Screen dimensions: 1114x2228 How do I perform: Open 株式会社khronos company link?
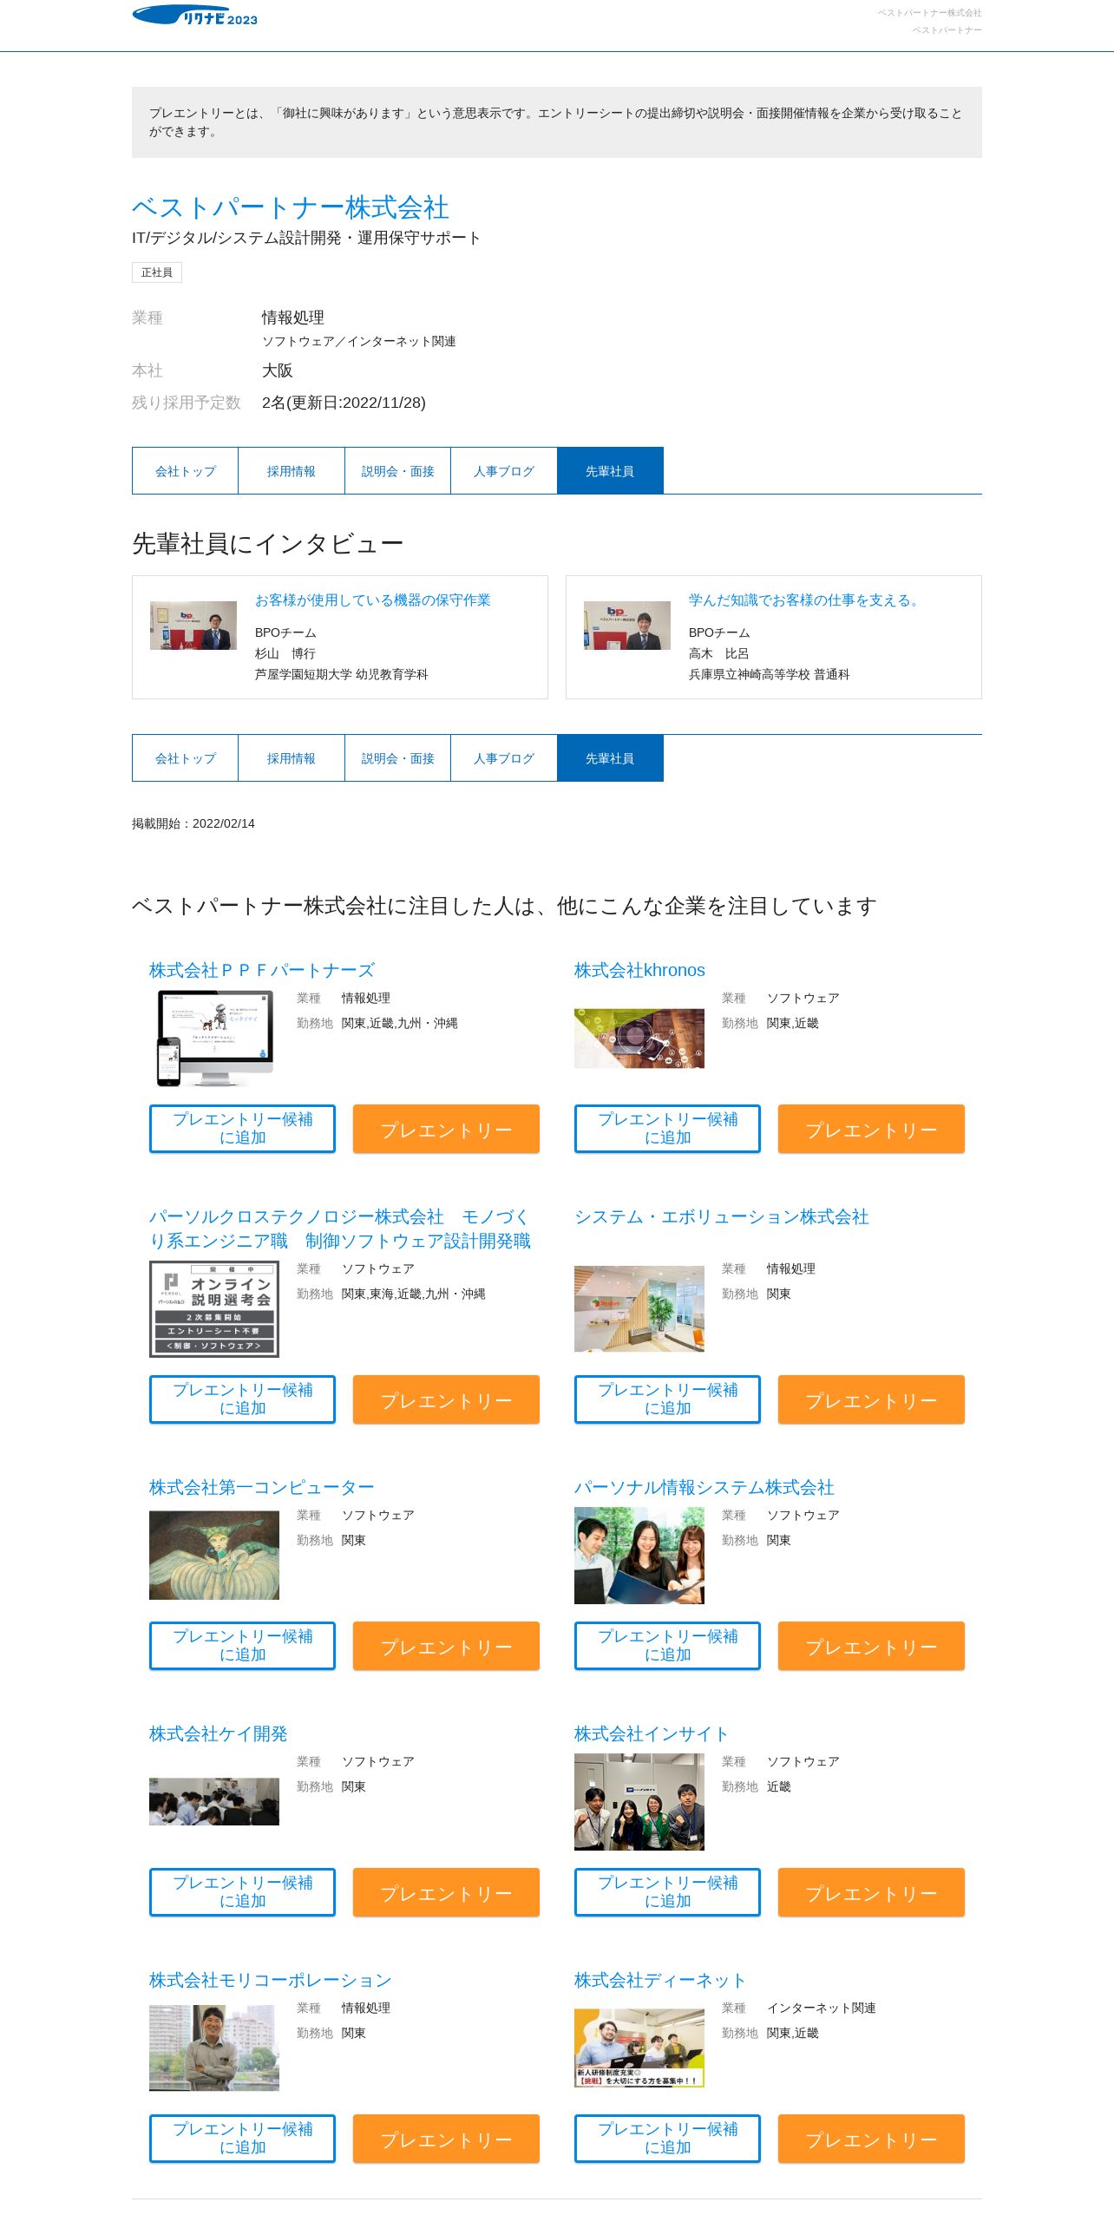point(639,970)
